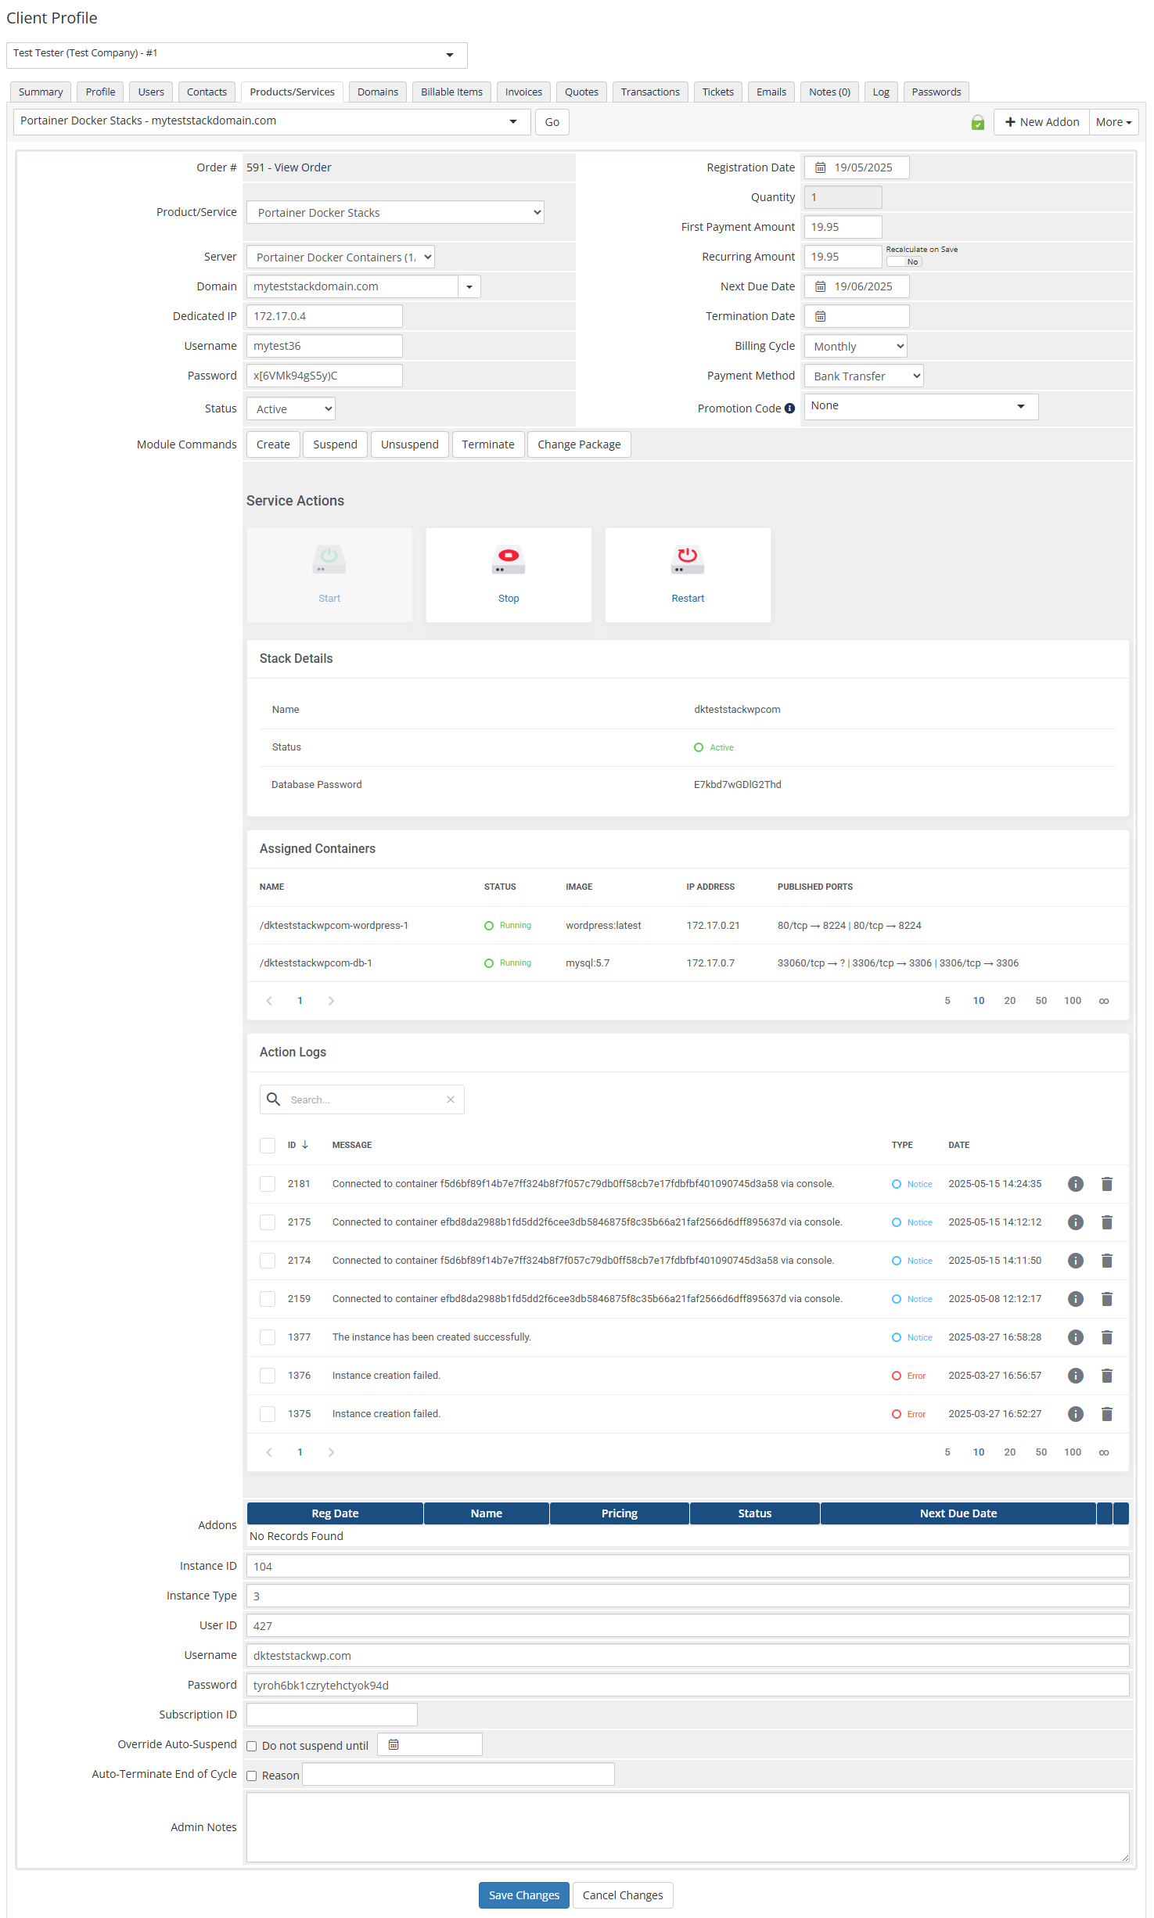Viewport: 1154px width, 1918px height.
Task: Delete action log entry 2174
Action: point(1107,1261)
